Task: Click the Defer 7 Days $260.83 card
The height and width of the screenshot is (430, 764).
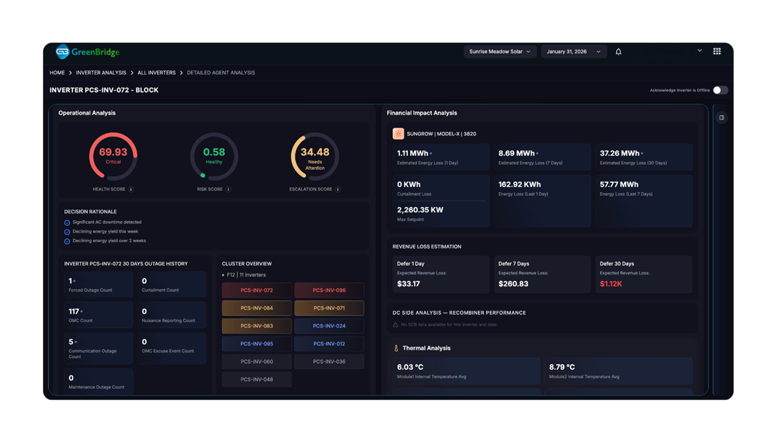Action: tap(542, 274)
